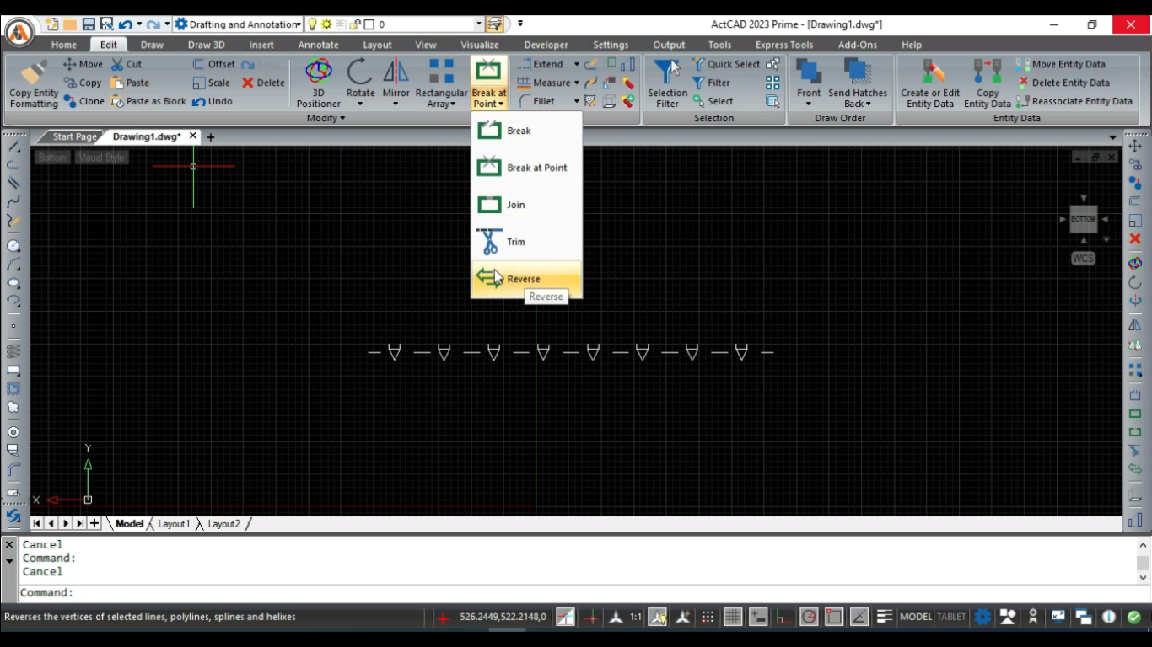The height and width of the screenshot is (647, 1152).
Task: Click the Undo button in Modify panel
Action: (x=212, y=101)
